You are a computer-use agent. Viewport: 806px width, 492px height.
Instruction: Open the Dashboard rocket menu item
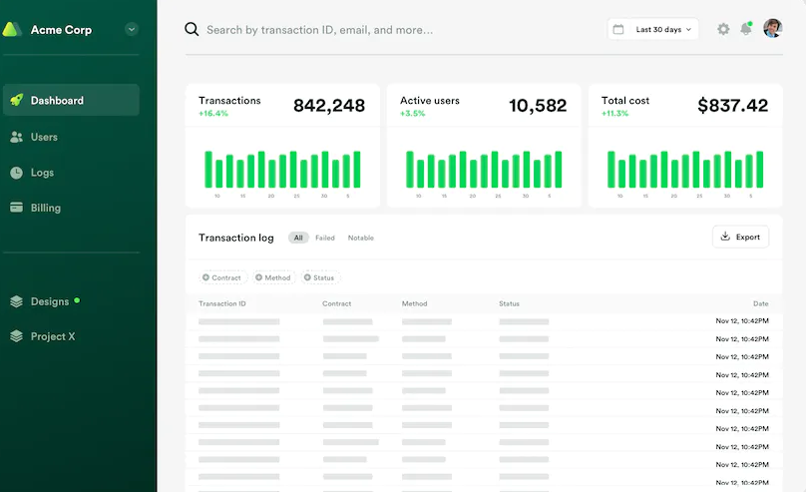click(71, 100)
